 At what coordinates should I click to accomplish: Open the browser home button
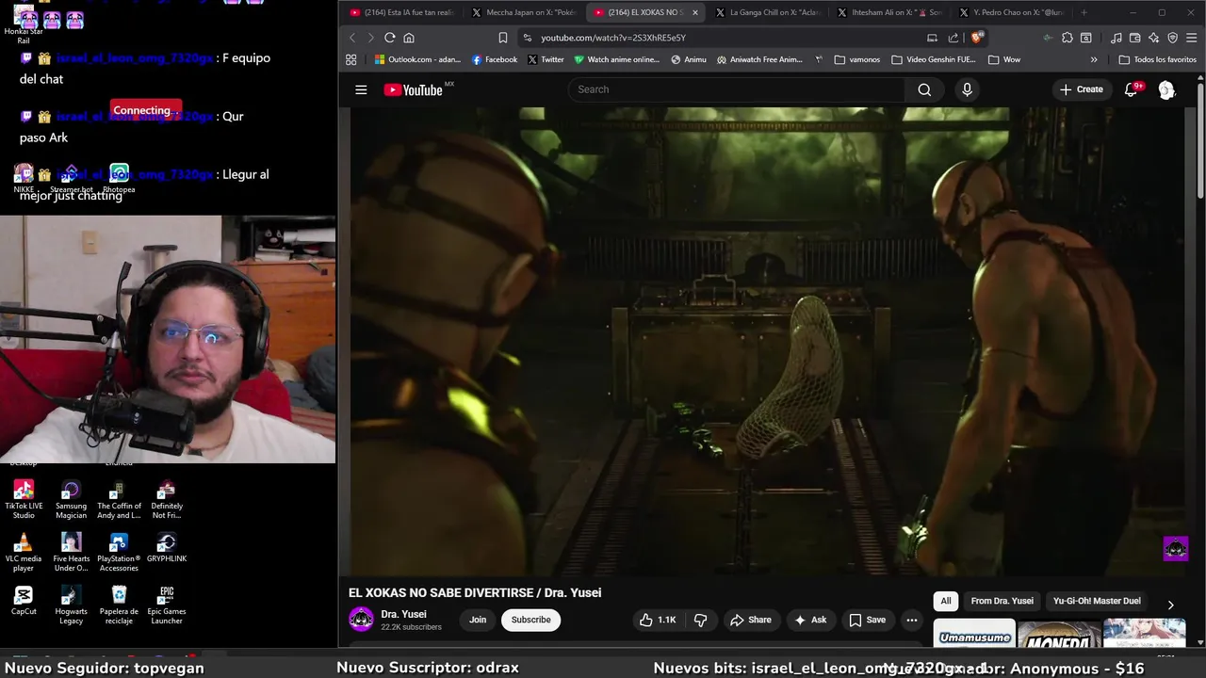point(409,38)
